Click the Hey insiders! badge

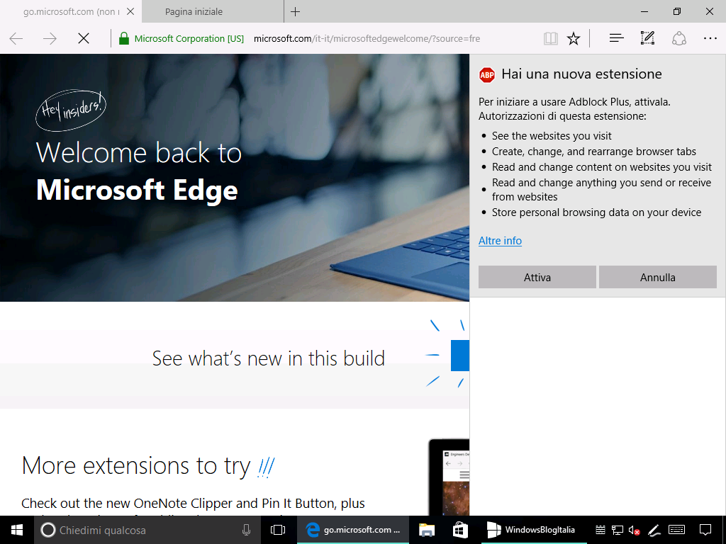71,110
